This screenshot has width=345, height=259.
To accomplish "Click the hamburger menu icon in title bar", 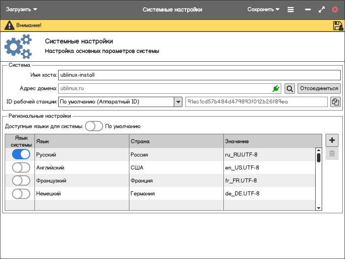I will tap(291, 9).
